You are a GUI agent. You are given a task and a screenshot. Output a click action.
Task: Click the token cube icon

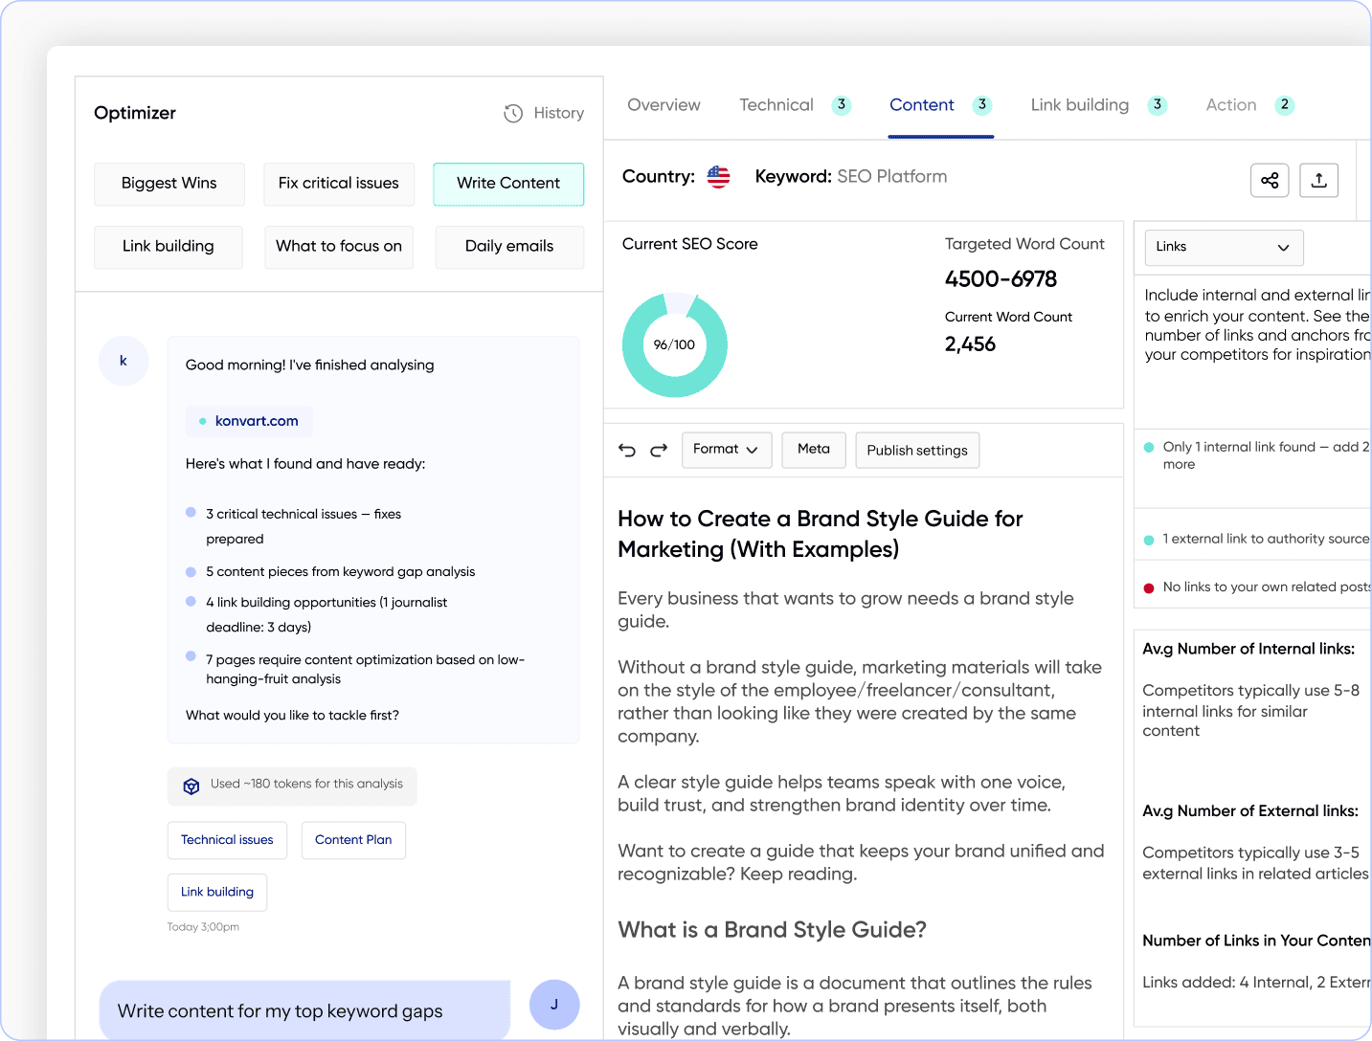pos(191,786)
